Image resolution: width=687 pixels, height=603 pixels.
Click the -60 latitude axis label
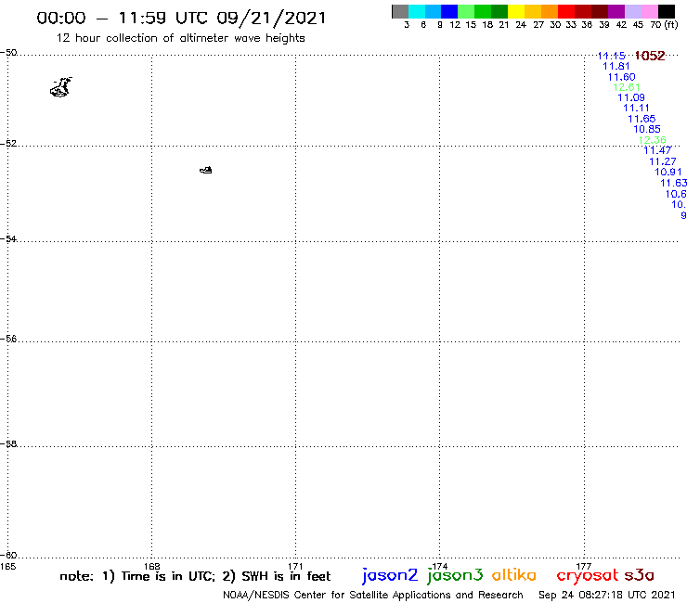[8, 556]
